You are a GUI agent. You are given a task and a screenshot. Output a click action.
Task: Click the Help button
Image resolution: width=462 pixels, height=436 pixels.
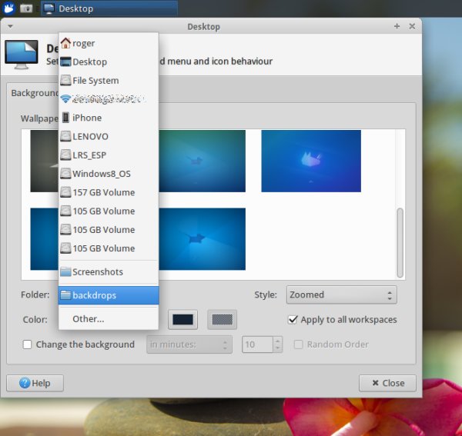pyautogui.click(x=35, y=383)
